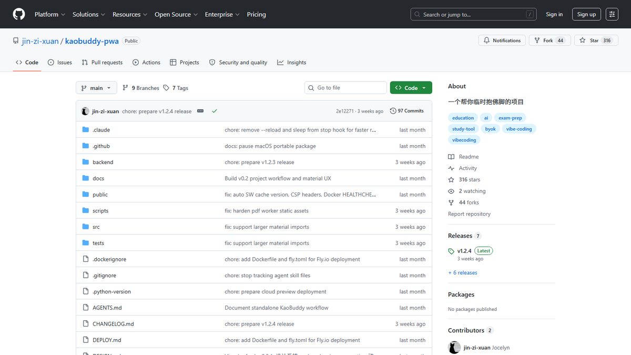The height and width of the screenshot is (355, 631).
Task: Click the tests folder icon
Action: pos(86,243)
